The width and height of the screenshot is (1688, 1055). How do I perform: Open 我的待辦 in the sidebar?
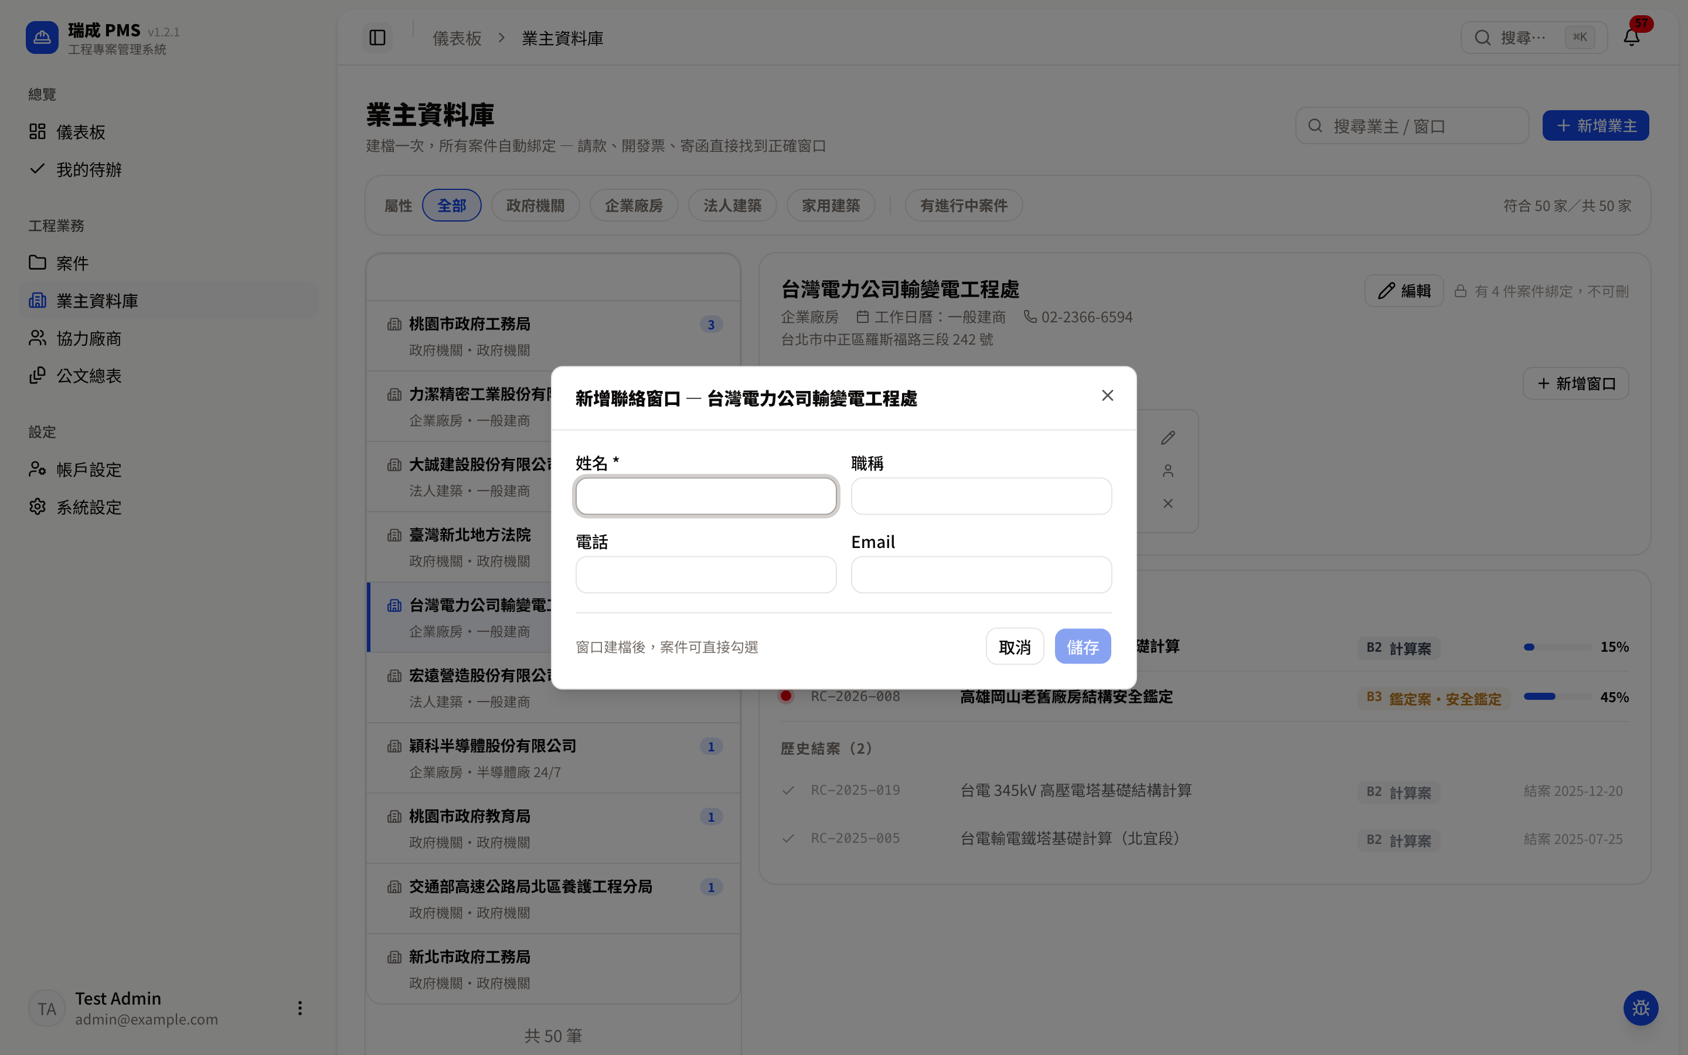pyautogui.click(x=169, y=169)
